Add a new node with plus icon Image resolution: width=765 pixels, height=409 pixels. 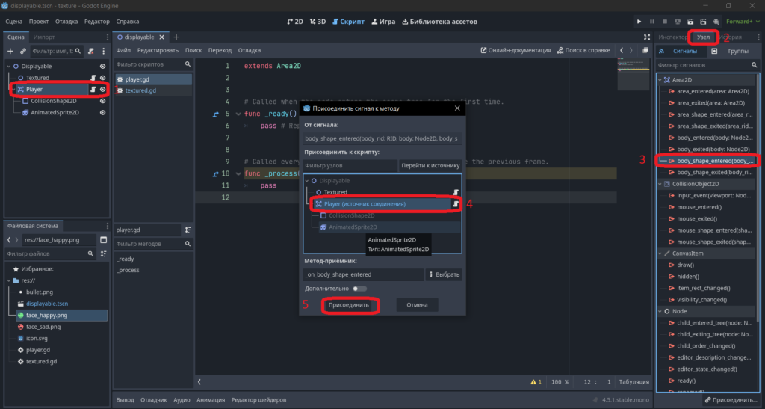point(10,51)
